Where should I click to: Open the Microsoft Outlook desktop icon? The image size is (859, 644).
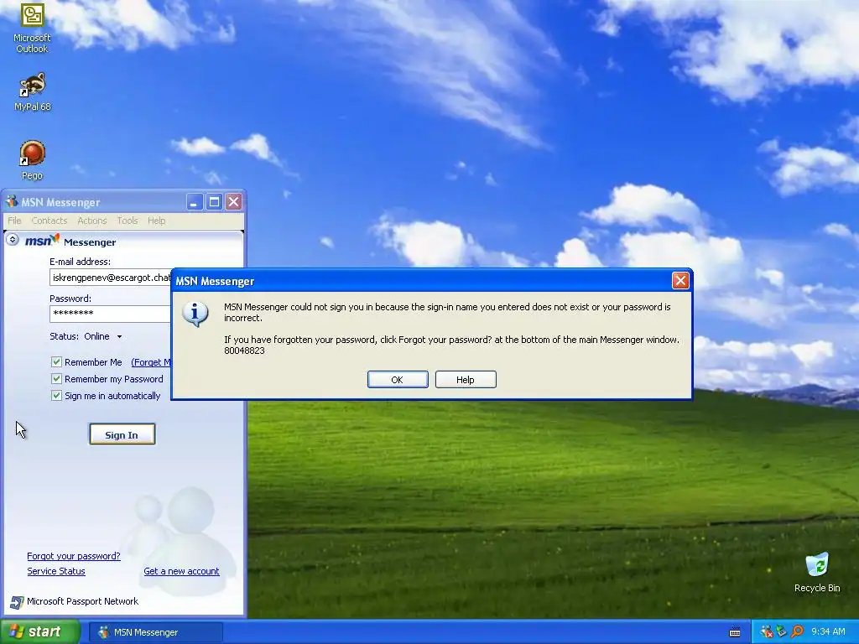coord(32,28)
